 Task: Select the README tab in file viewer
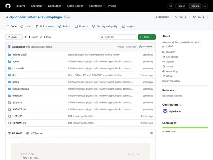click(x=15, y=133)
